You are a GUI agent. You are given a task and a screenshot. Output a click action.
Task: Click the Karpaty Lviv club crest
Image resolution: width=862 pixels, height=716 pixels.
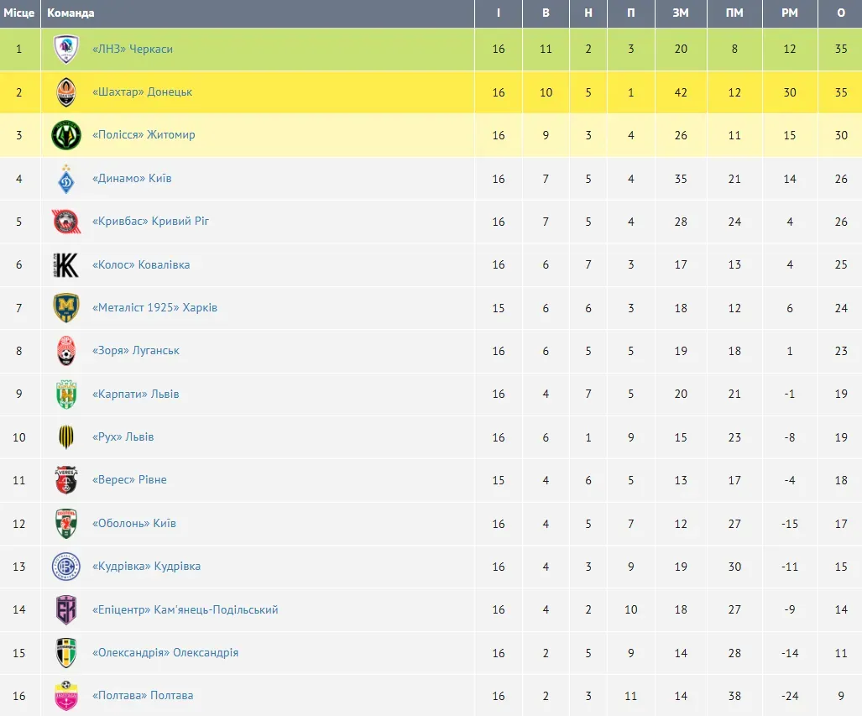[65, 395]
